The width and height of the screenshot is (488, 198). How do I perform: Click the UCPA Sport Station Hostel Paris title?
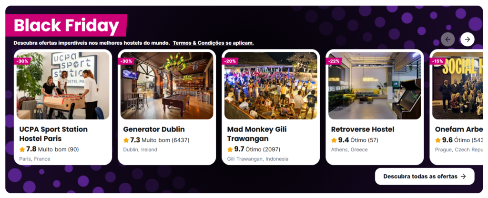pyautogui.click(x=53, y=134)
